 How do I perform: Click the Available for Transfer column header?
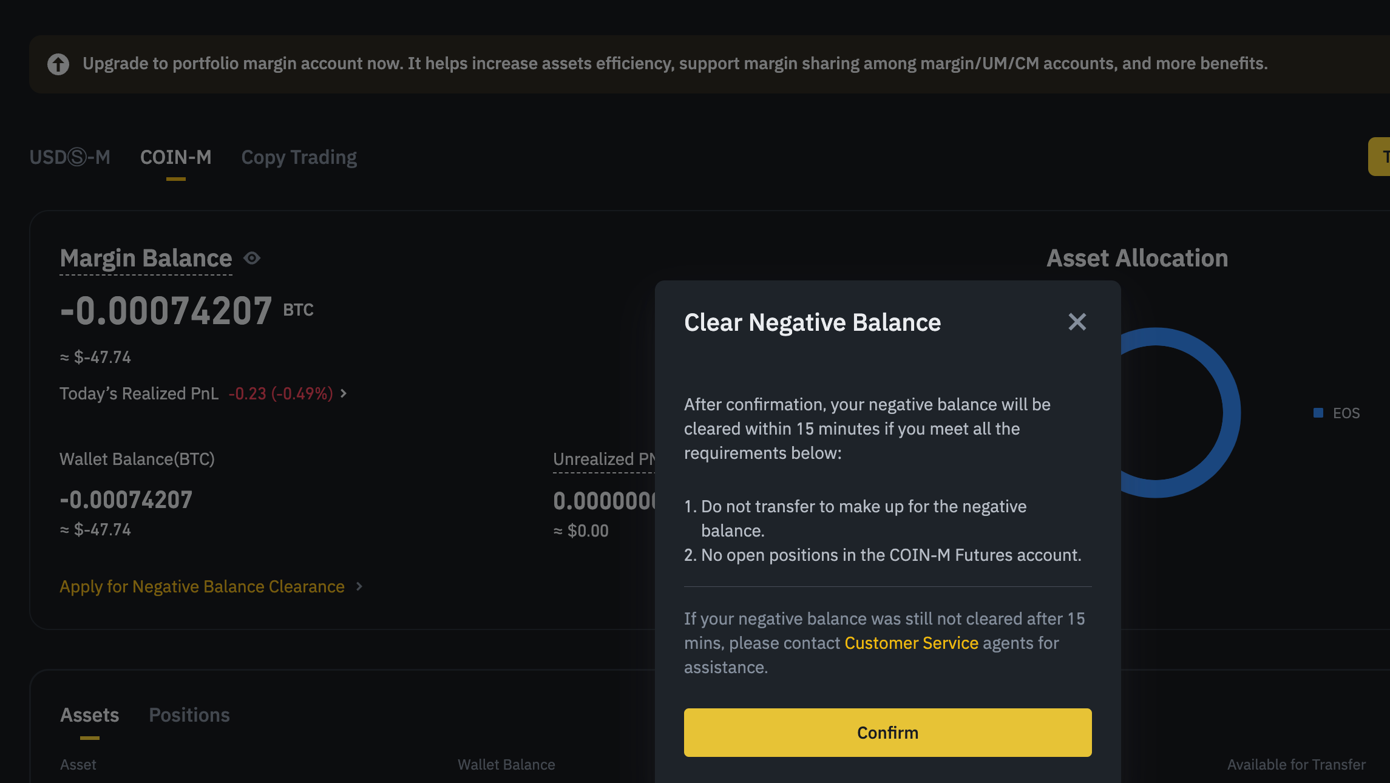(1296, 765)
